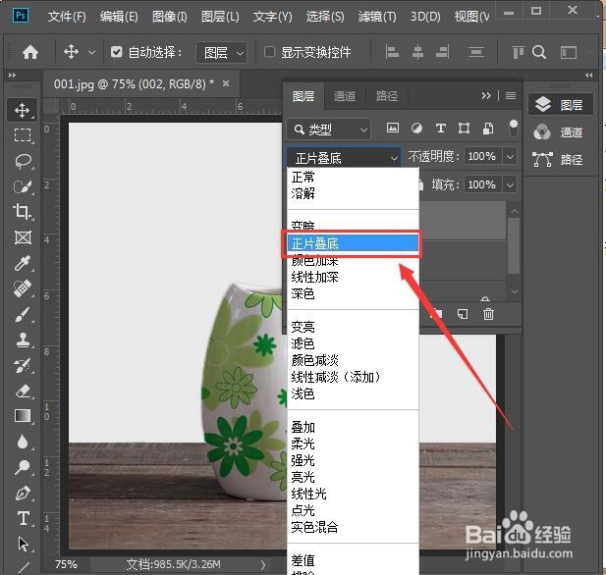This screenshot has height=575, width=606.
Task: Select the Quick Selection tool
Action: [x=23, y=186]
